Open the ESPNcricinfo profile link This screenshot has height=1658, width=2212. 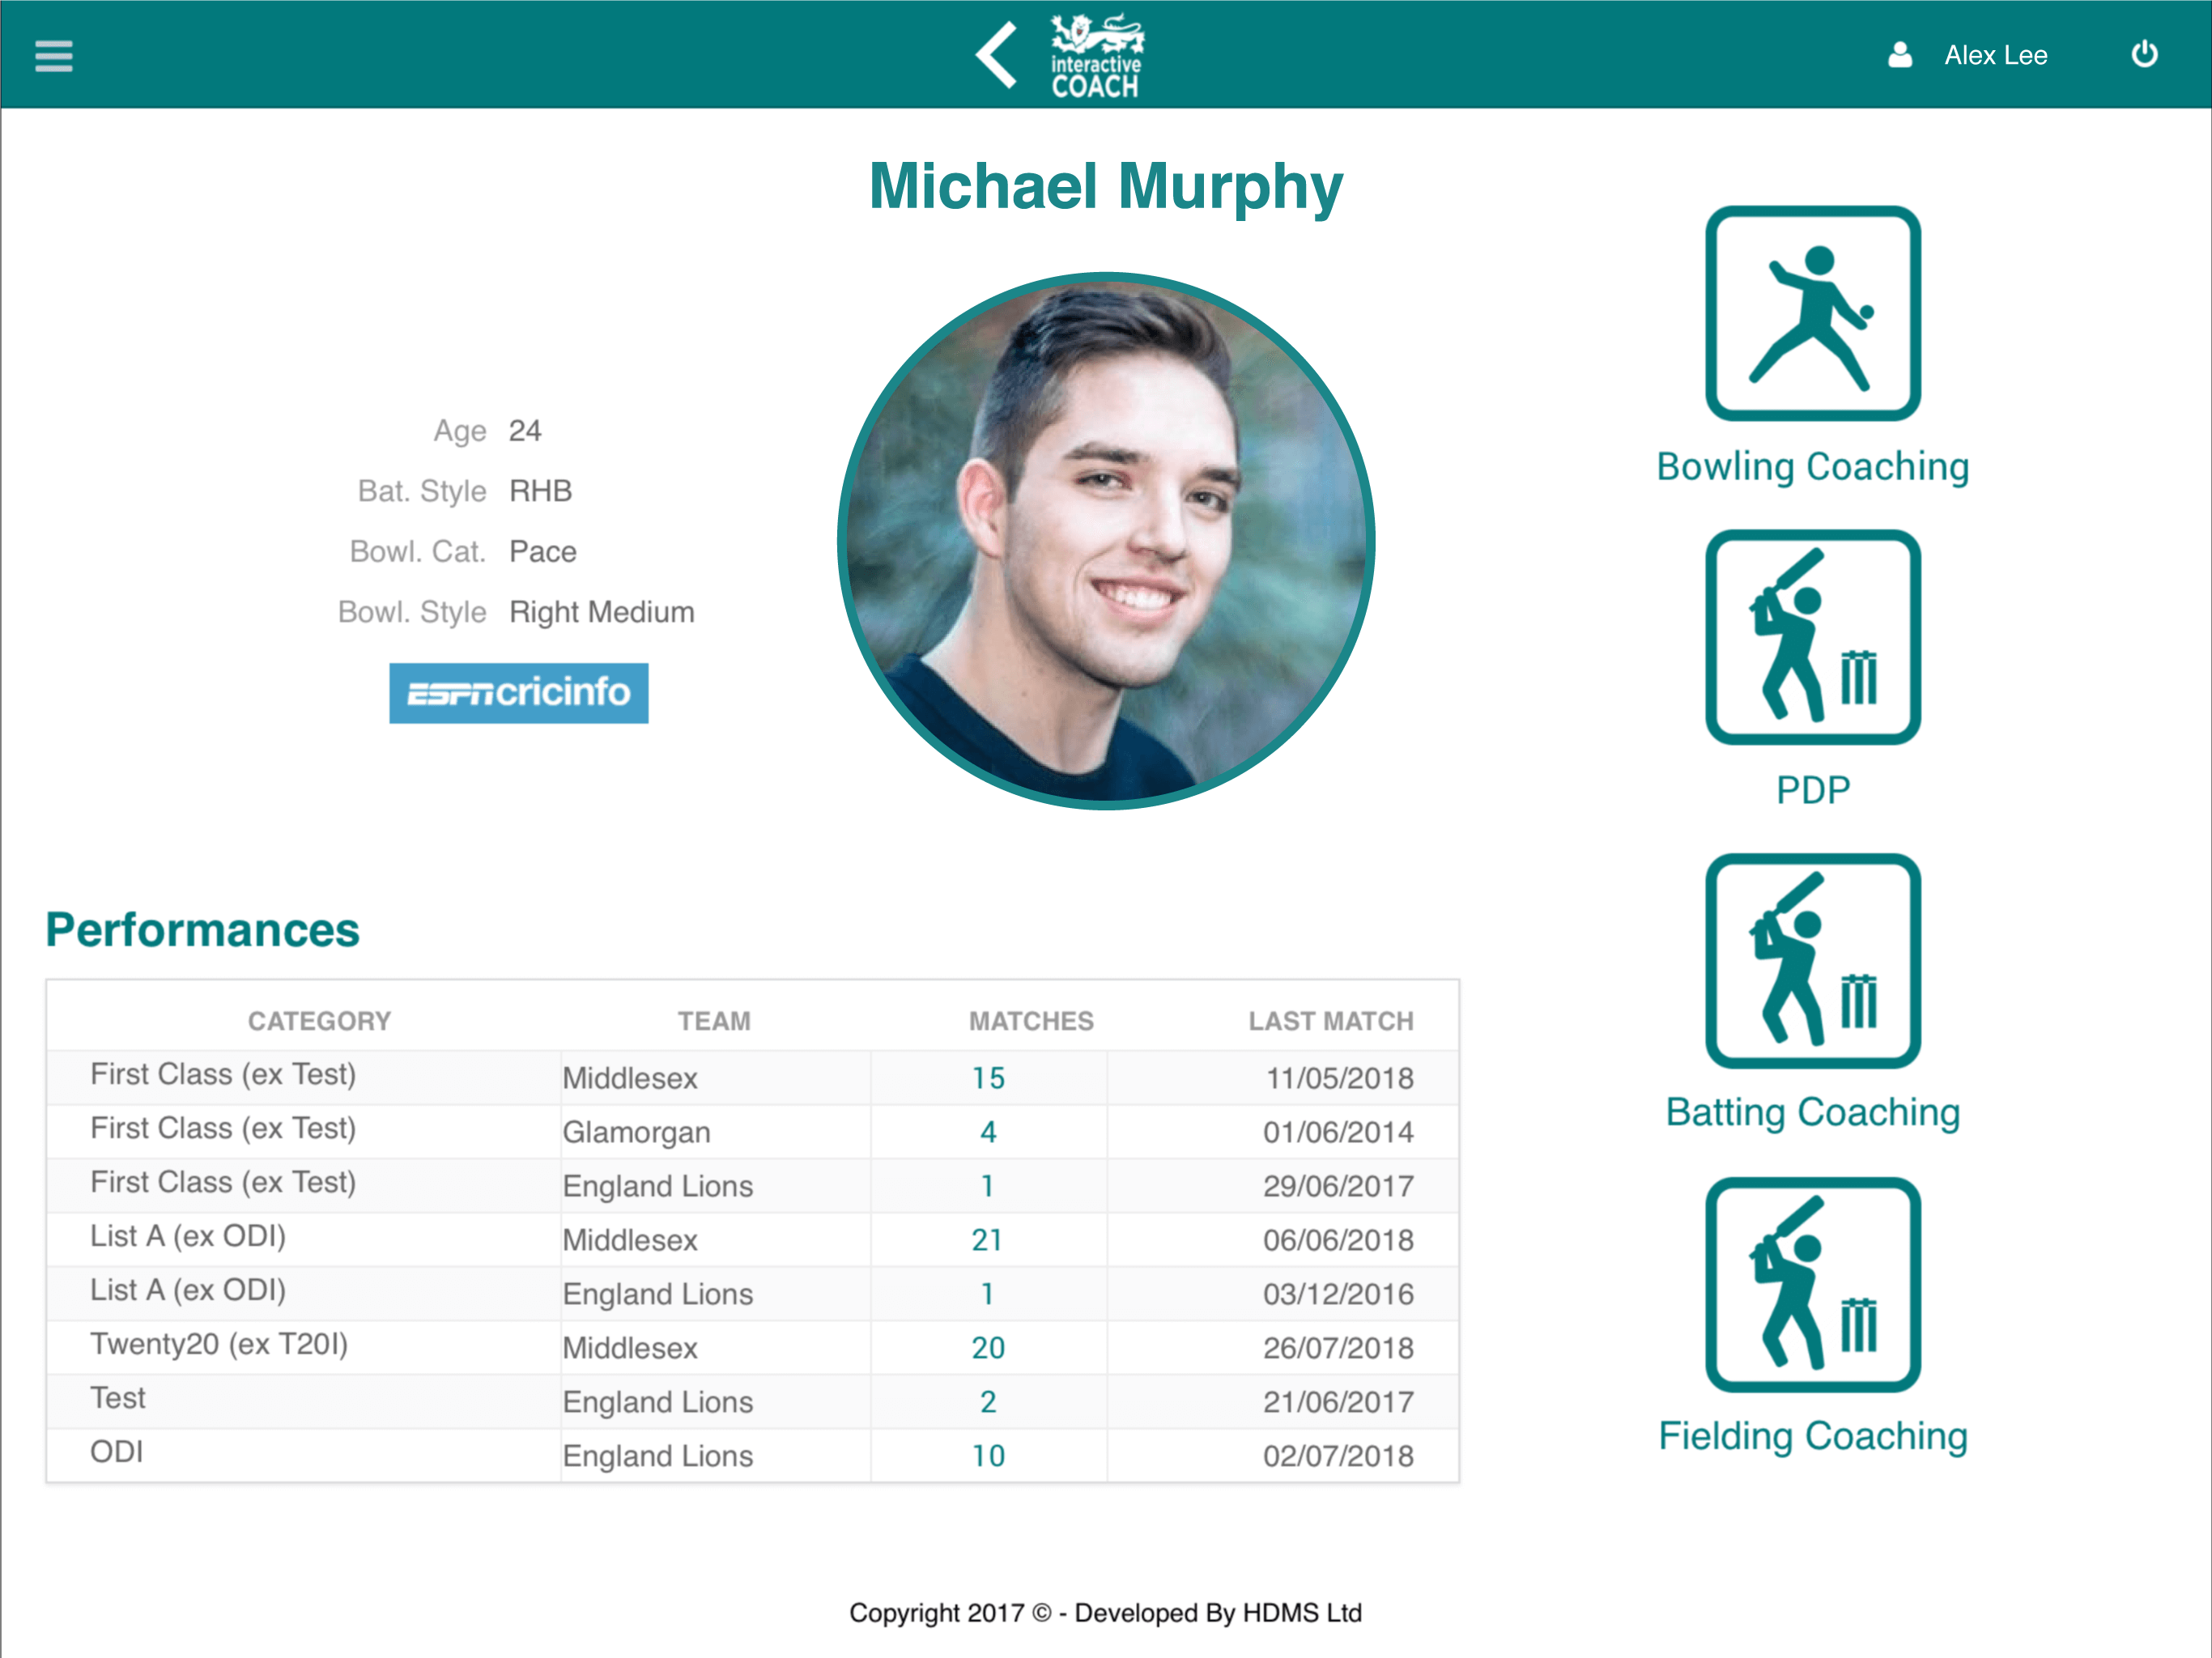pyautogui.click(x=518, y=693)
